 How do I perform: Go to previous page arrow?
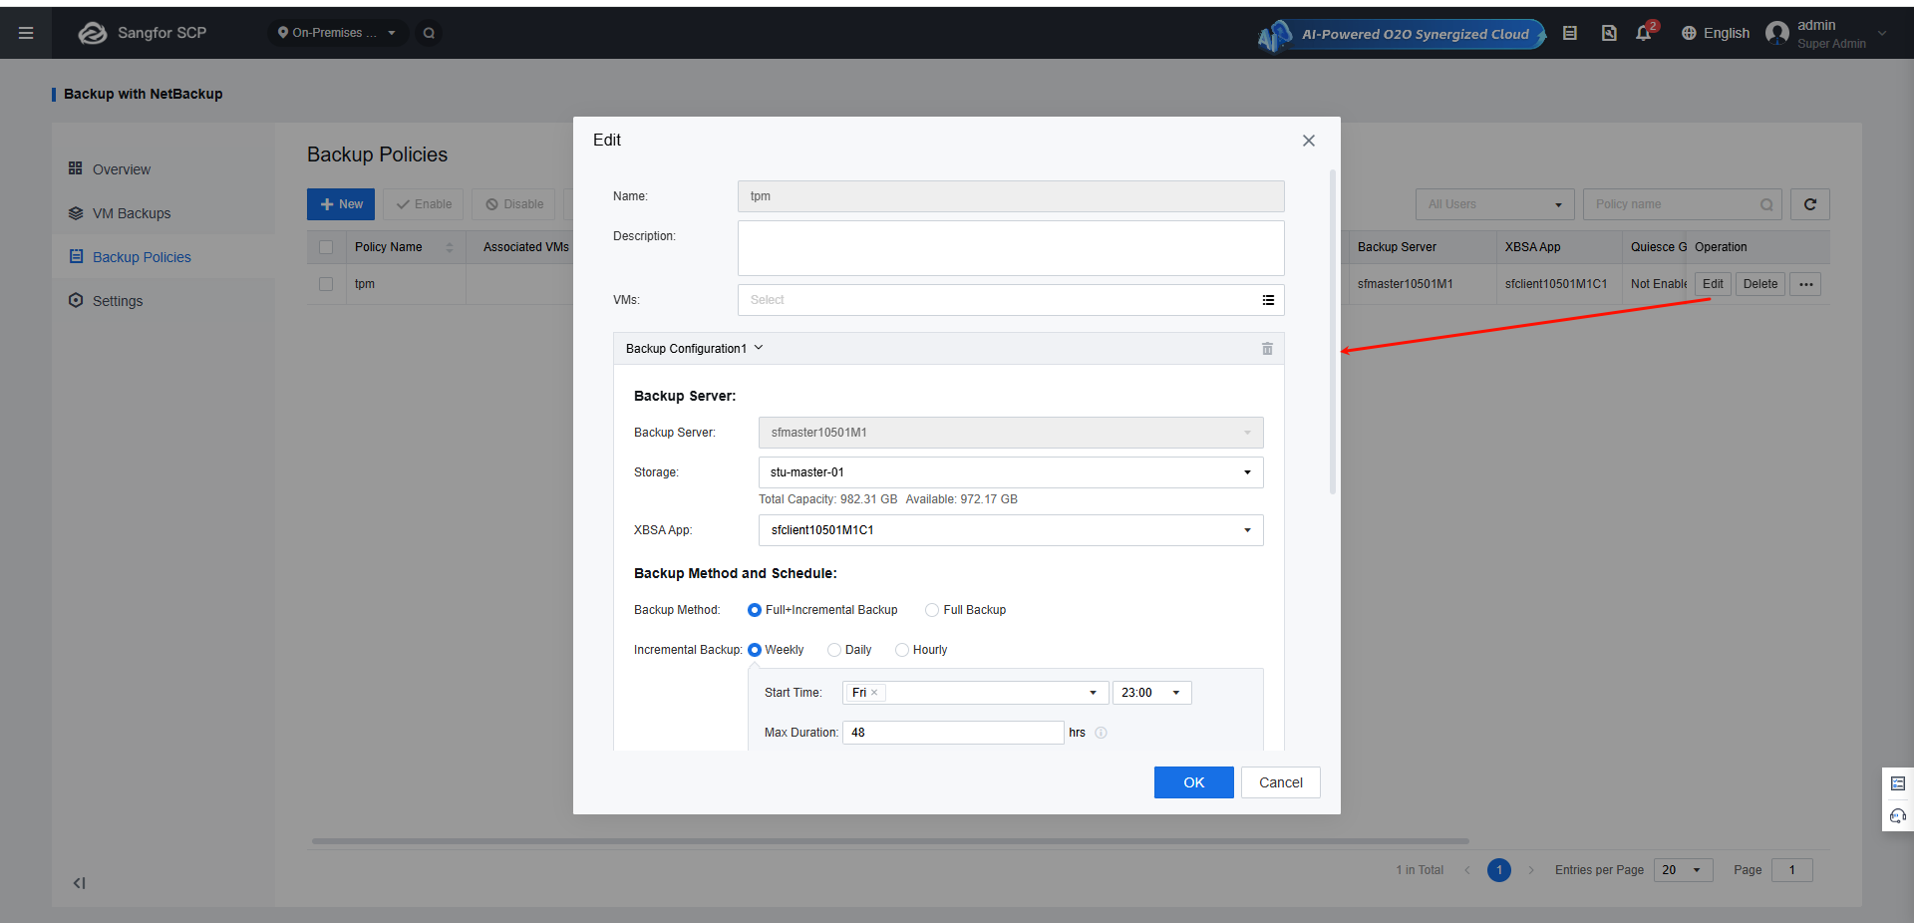pos(1467,870)
